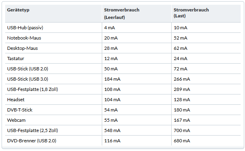Select the 700 mA load value
The image size is (245, 151).
[x=182, y=130]
